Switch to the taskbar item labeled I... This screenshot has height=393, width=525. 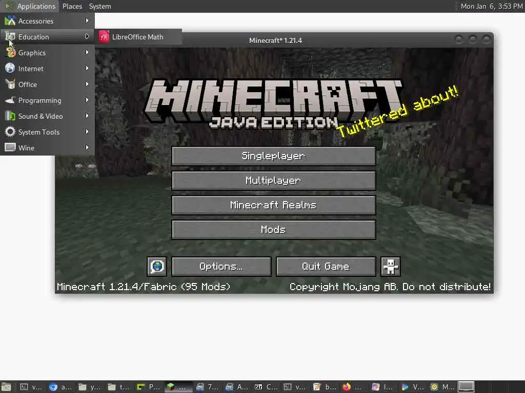pos(382,387)
